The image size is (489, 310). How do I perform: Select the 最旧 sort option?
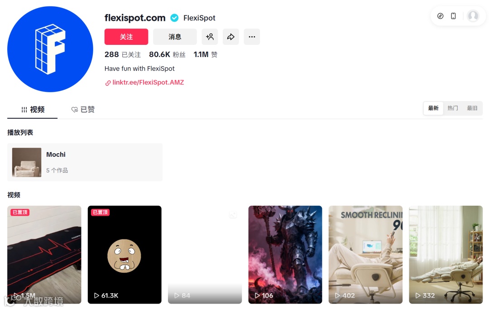pos(472,108)
